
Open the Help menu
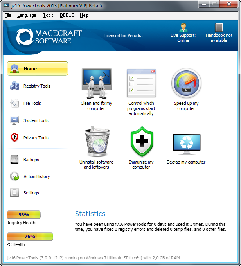coord(84,15)
